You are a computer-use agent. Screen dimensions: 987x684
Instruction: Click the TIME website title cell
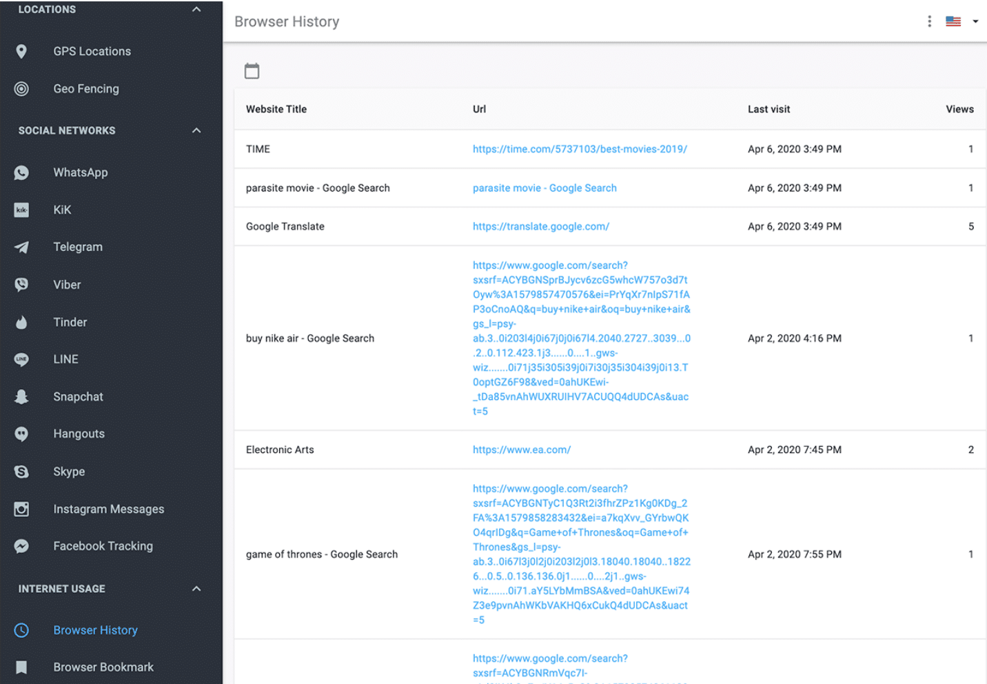pyautogui.click(x=258, y=149)
